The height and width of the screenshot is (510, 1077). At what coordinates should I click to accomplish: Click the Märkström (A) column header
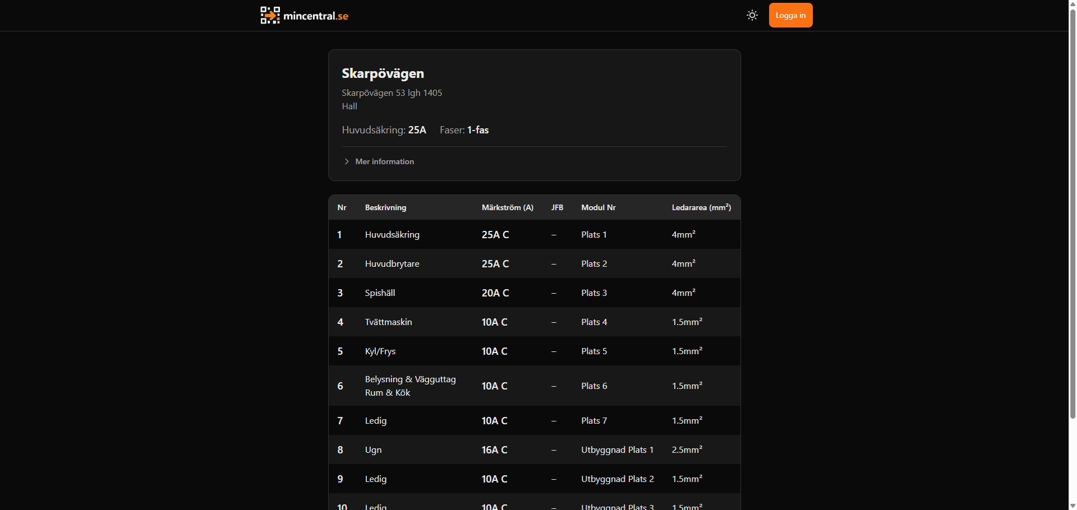tap(508, 207)
